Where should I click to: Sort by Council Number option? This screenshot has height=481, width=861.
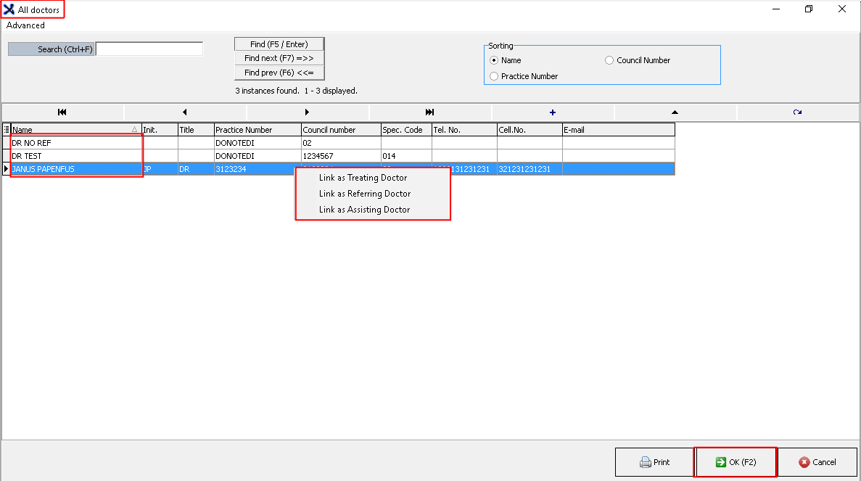click(609, 60)
